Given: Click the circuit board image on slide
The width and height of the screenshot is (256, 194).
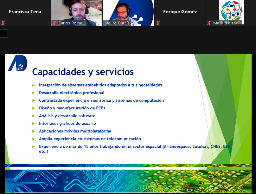Looking at the screenshot, I should [x=128, y=181].
